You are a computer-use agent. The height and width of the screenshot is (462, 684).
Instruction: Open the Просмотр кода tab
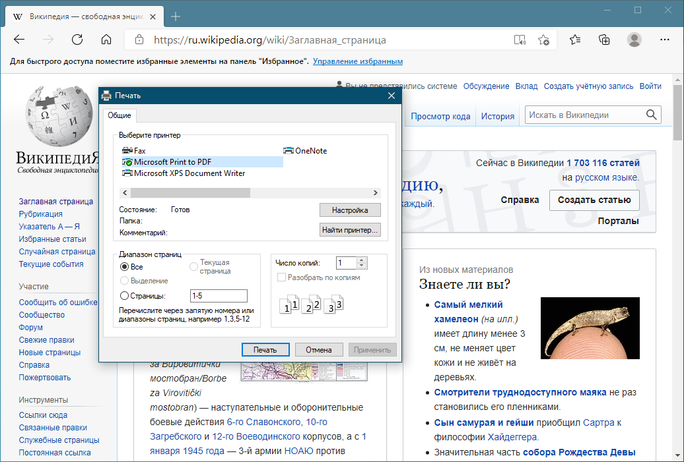[x=440, y=116]
